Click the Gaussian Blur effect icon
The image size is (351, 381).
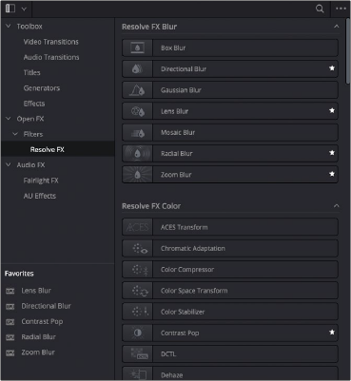tap(137, 90)
